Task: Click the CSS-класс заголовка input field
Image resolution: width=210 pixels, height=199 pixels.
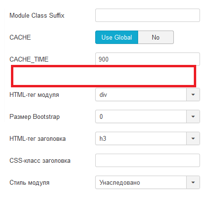Action: pos(148,160)
